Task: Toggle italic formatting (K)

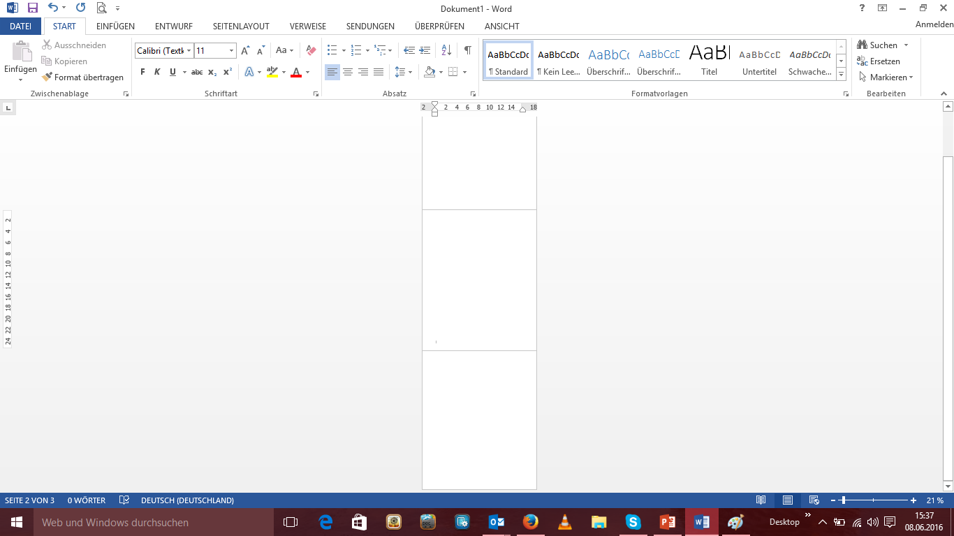Action: (x=157, y=72)
